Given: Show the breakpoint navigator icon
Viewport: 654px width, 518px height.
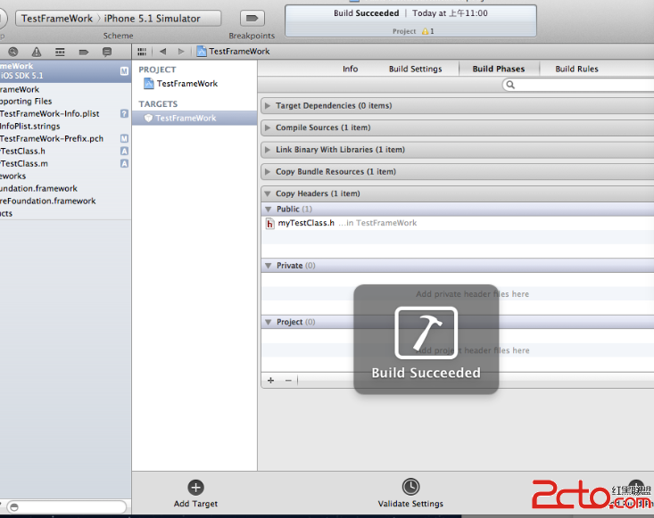Looking at the screenshot, I should click(83, 52).
